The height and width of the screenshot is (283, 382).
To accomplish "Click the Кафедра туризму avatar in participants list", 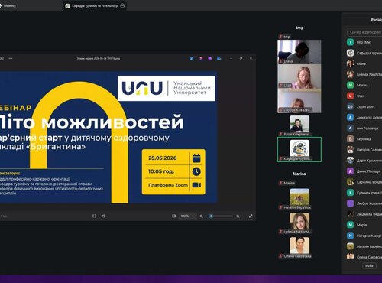I will point(351,53).
